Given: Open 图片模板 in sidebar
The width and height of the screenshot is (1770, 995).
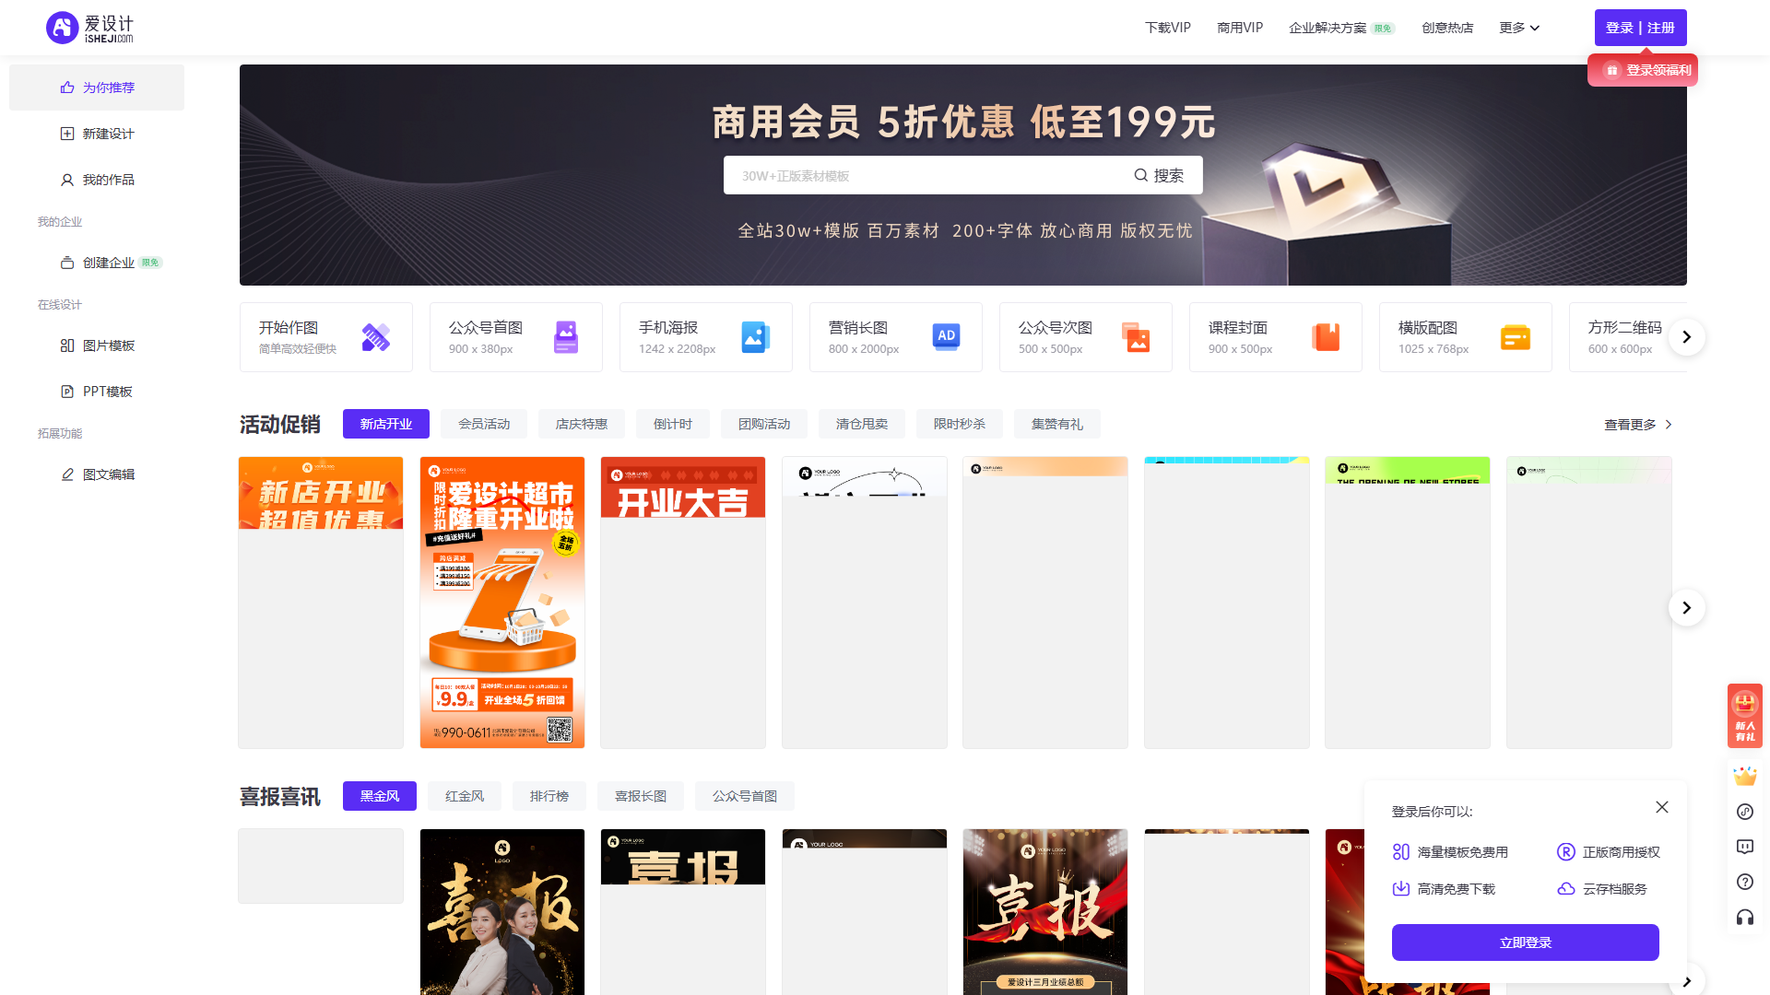Looking at the screenshot, I should click(97, 345).
